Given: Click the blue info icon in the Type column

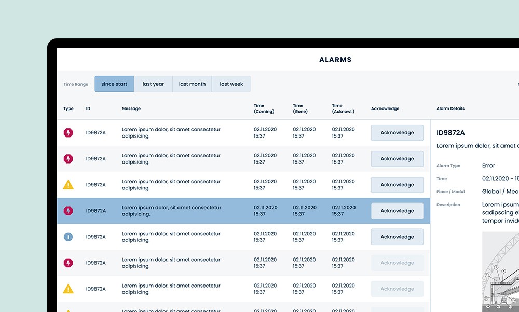Looking at the screenshot, I should pos(68,237).
